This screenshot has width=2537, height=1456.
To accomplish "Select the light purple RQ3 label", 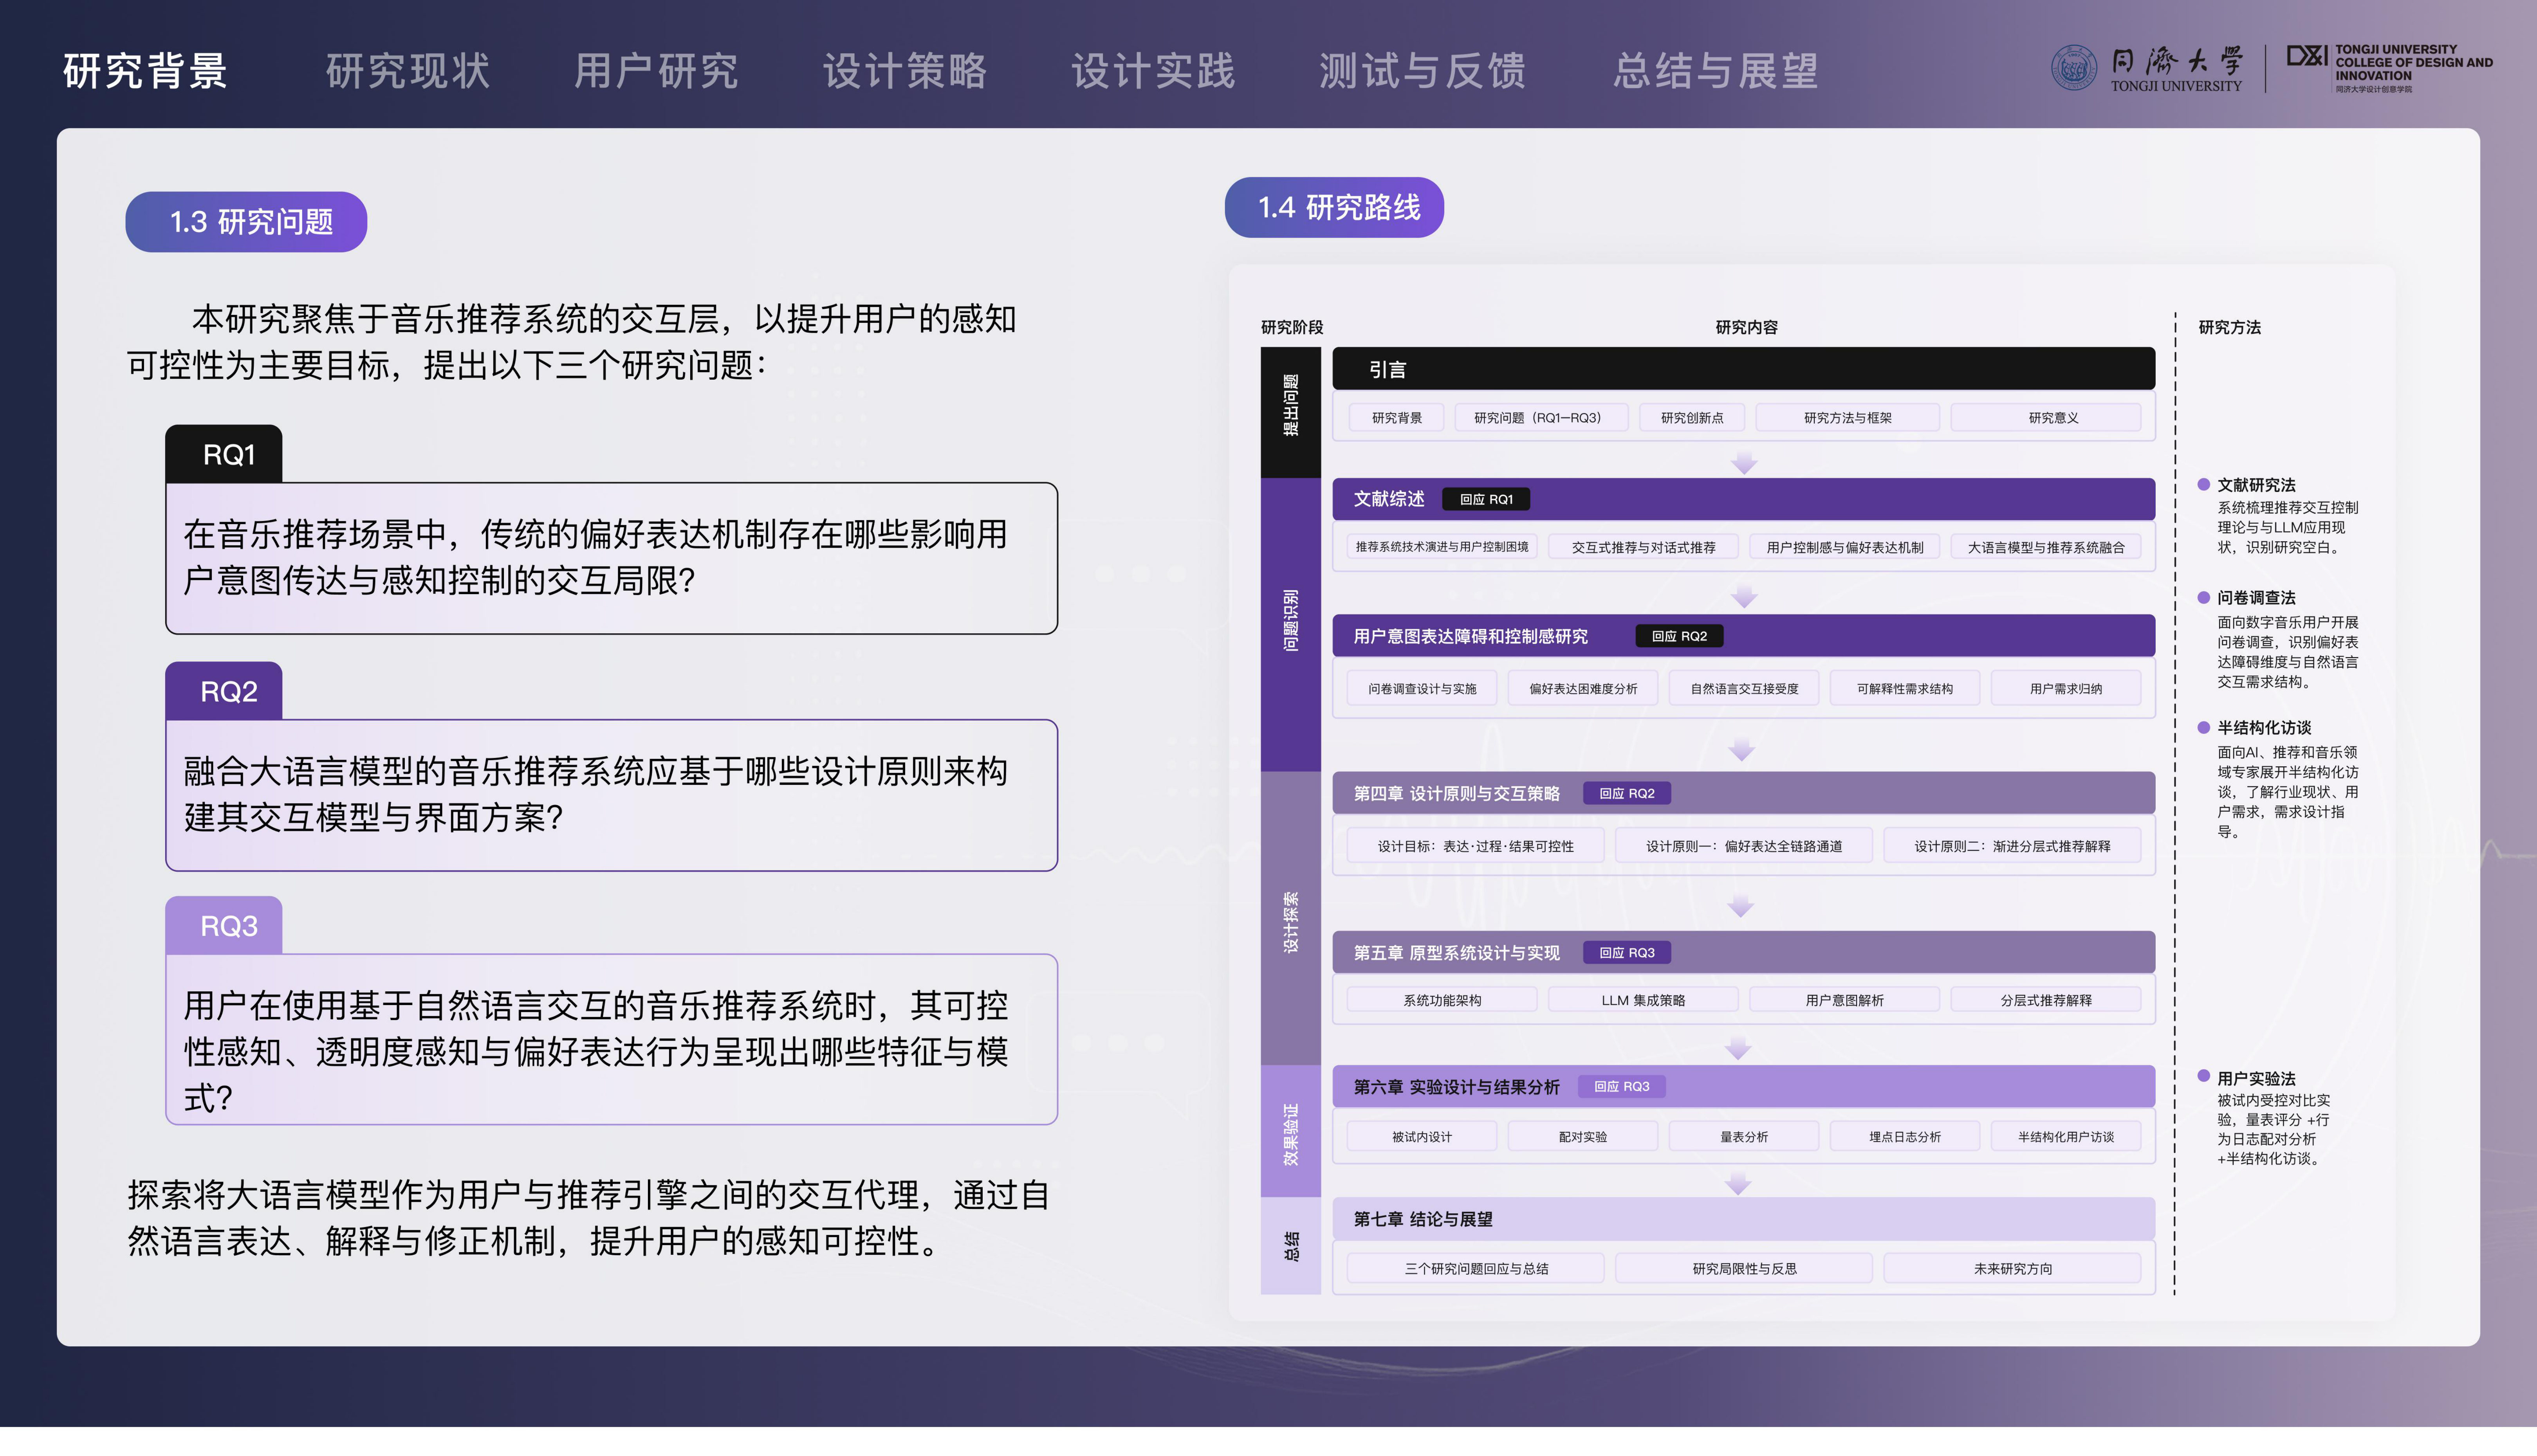I will pyautogui.click(x=224, y=925).
